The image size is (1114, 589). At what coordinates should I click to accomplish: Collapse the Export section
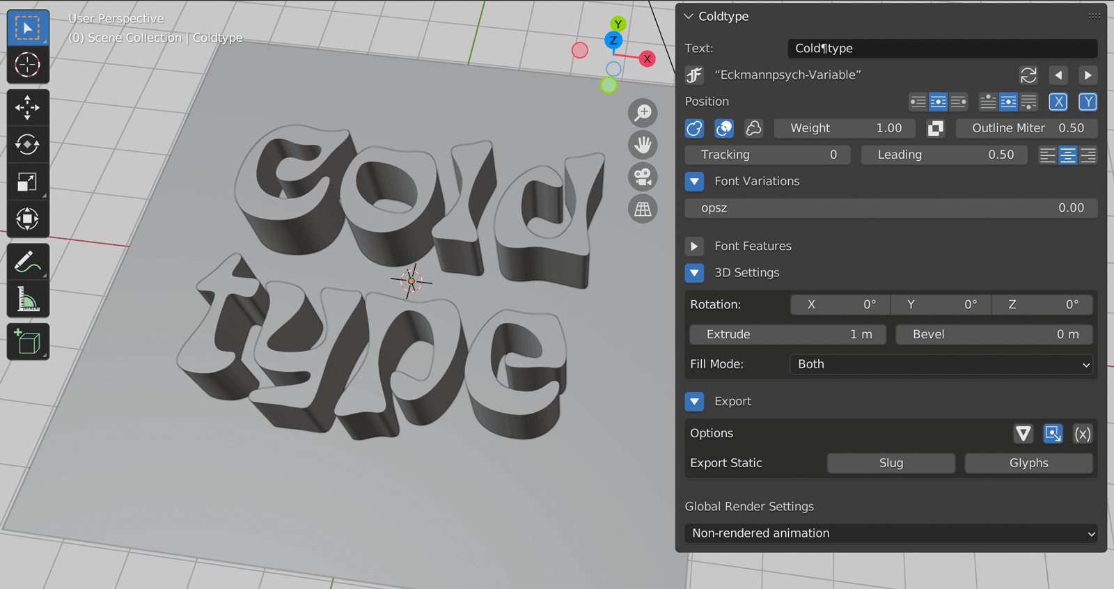tap(694, 402)
